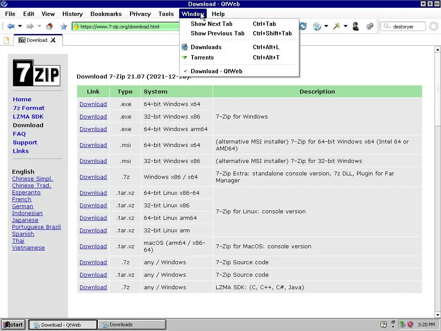Open settings via the gears icon
Image resolution: width=441 pixels, height=331 pixels.
[x=370, y=26]
